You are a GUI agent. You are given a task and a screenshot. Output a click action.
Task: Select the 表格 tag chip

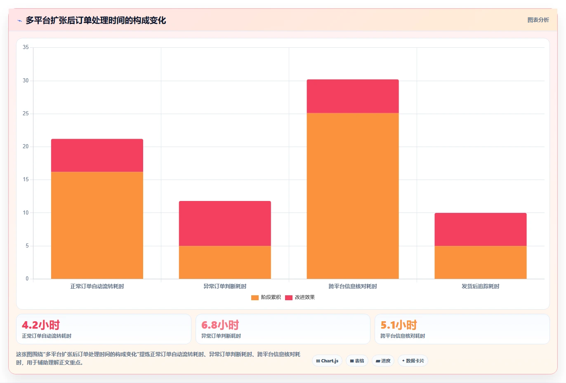[x=357, y=361]
